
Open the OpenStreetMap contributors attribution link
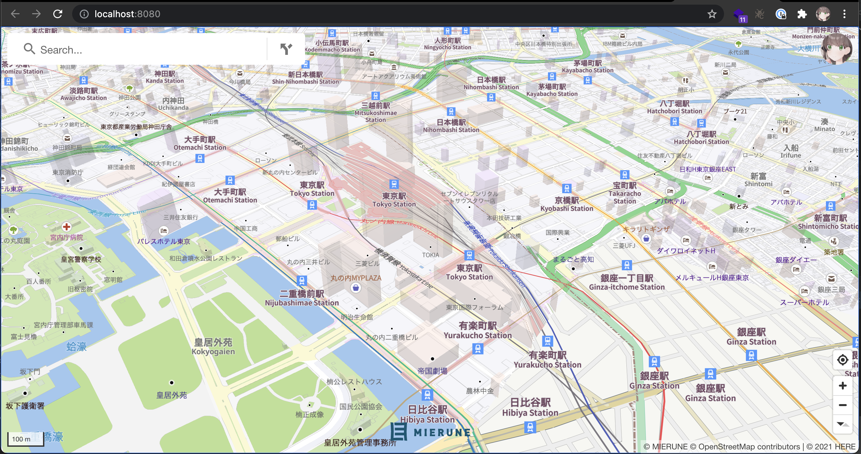(x=749, y=446)
